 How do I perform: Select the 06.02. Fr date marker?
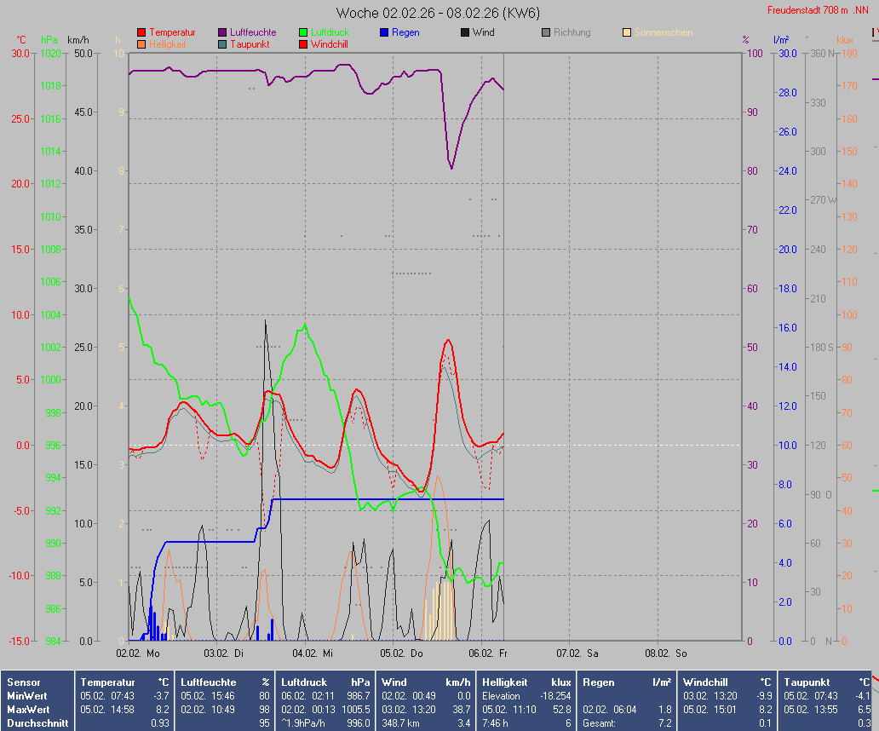point(490,653)
